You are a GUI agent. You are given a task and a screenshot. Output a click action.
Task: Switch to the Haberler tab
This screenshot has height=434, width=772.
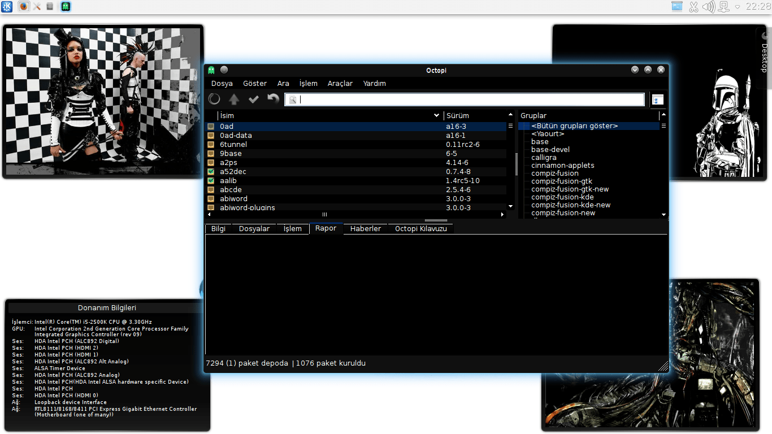pos(366,229)
